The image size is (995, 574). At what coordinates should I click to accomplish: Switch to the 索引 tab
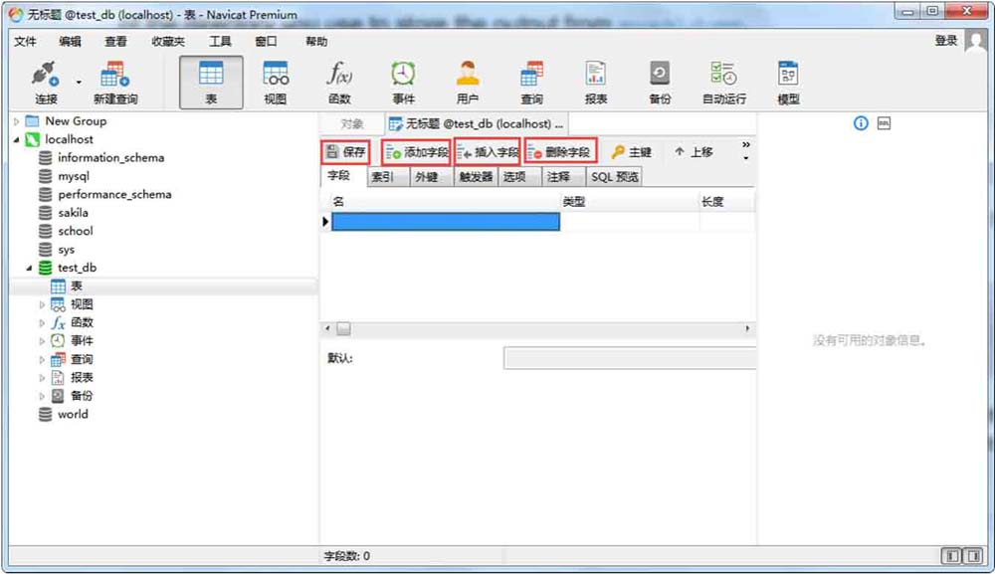388,177
